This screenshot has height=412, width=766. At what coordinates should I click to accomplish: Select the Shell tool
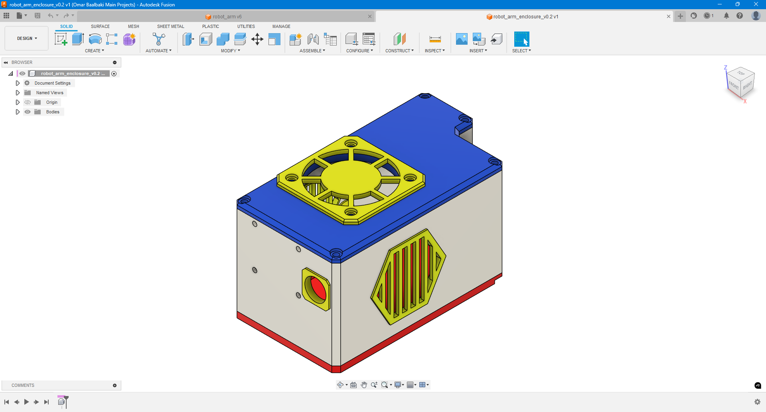point(205,39)
